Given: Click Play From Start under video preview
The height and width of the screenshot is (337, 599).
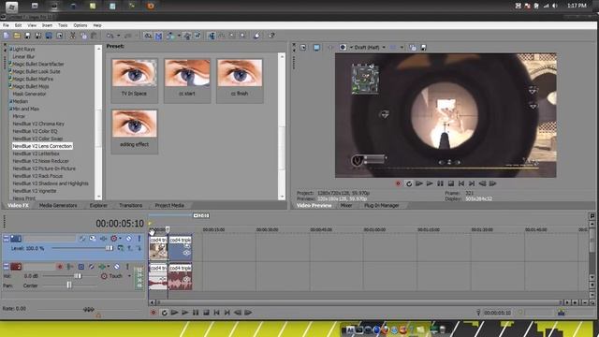Looking at the screenshot, I should pyautogui.click(x=419, y=183).
